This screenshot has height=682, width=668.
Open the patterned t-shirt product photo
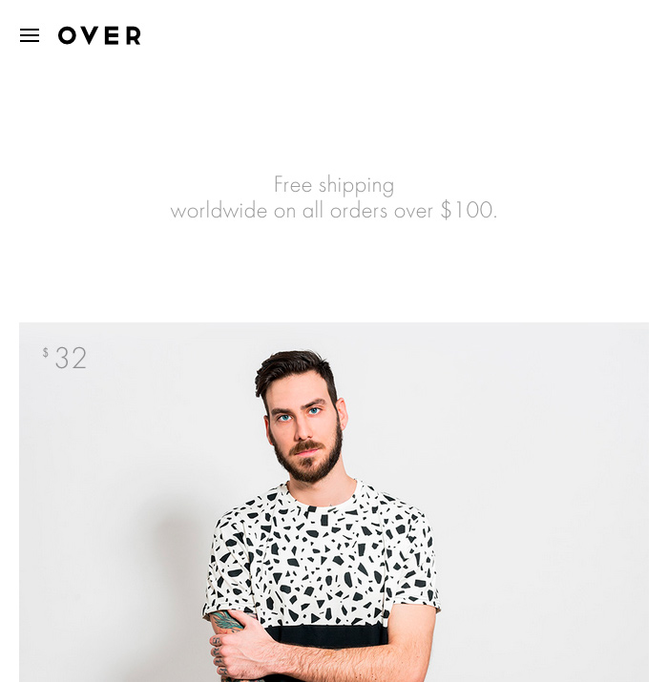tap(334, 502)
